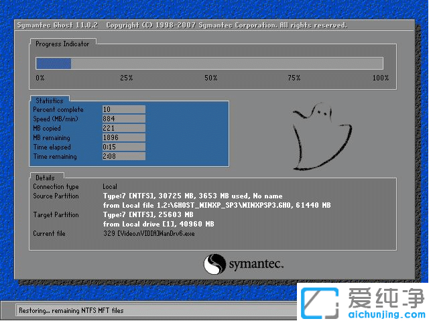This screenshot has width=431, height=323.
Task: Click the Source Partition label
Action: 56,196
